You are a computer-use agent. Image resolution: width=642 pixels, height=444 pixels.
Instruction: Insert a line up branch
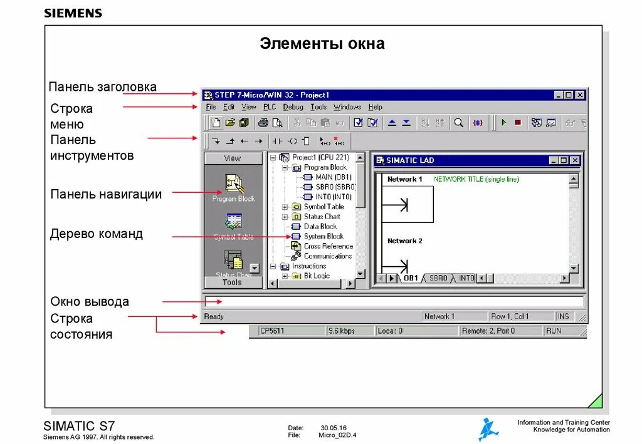click(230, 142)
